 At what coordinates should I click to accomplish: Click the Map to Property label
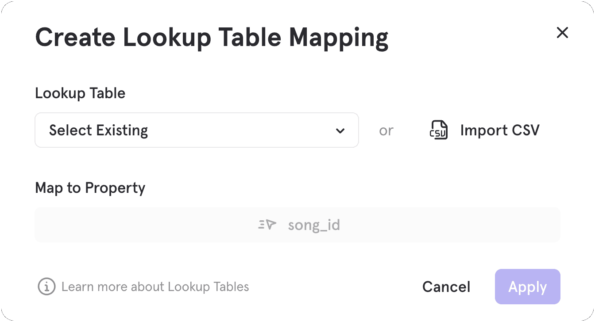pos(90,188)
